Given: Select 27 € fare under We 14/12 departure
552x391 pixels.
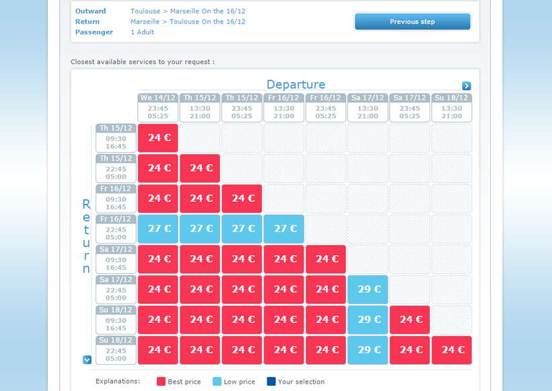Looking at the screenshot, I should point(158,229).
